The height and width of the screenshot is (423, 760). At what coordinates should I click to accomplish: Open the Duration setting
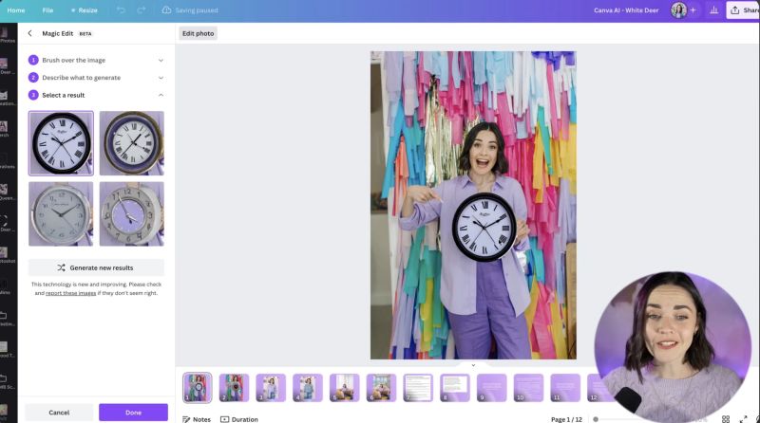point(239,419)
